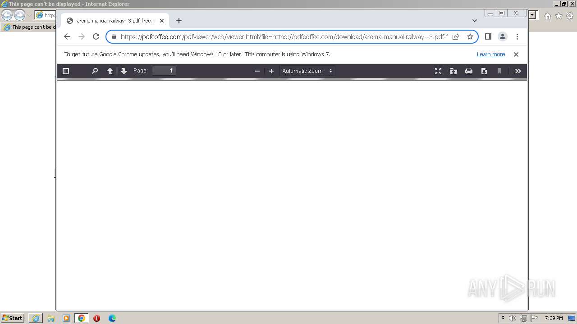Open the Chrome three-dot menu
The height and width of the screenshot is (324, 577).
tap(517, 37)
